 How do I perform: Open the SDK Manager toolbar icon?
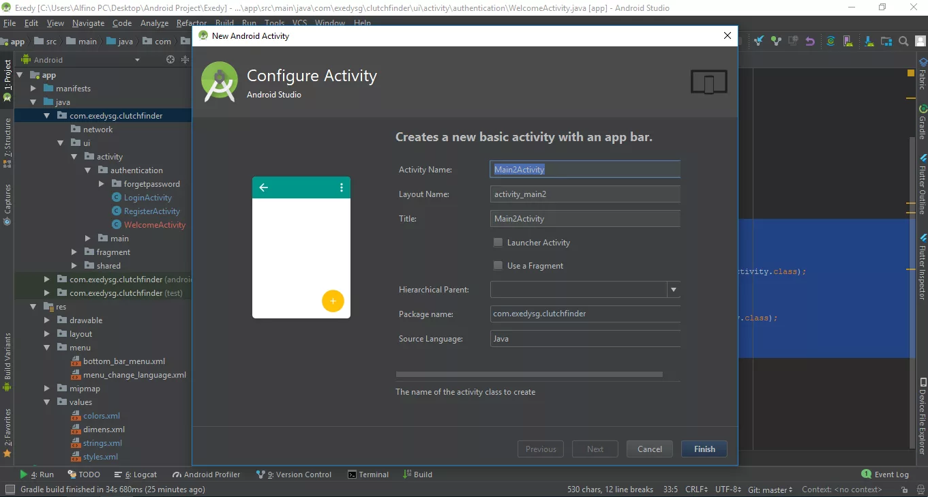869,41
